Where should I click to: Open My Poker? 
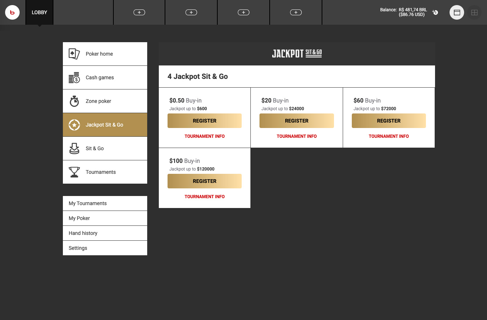pos(105,218)
